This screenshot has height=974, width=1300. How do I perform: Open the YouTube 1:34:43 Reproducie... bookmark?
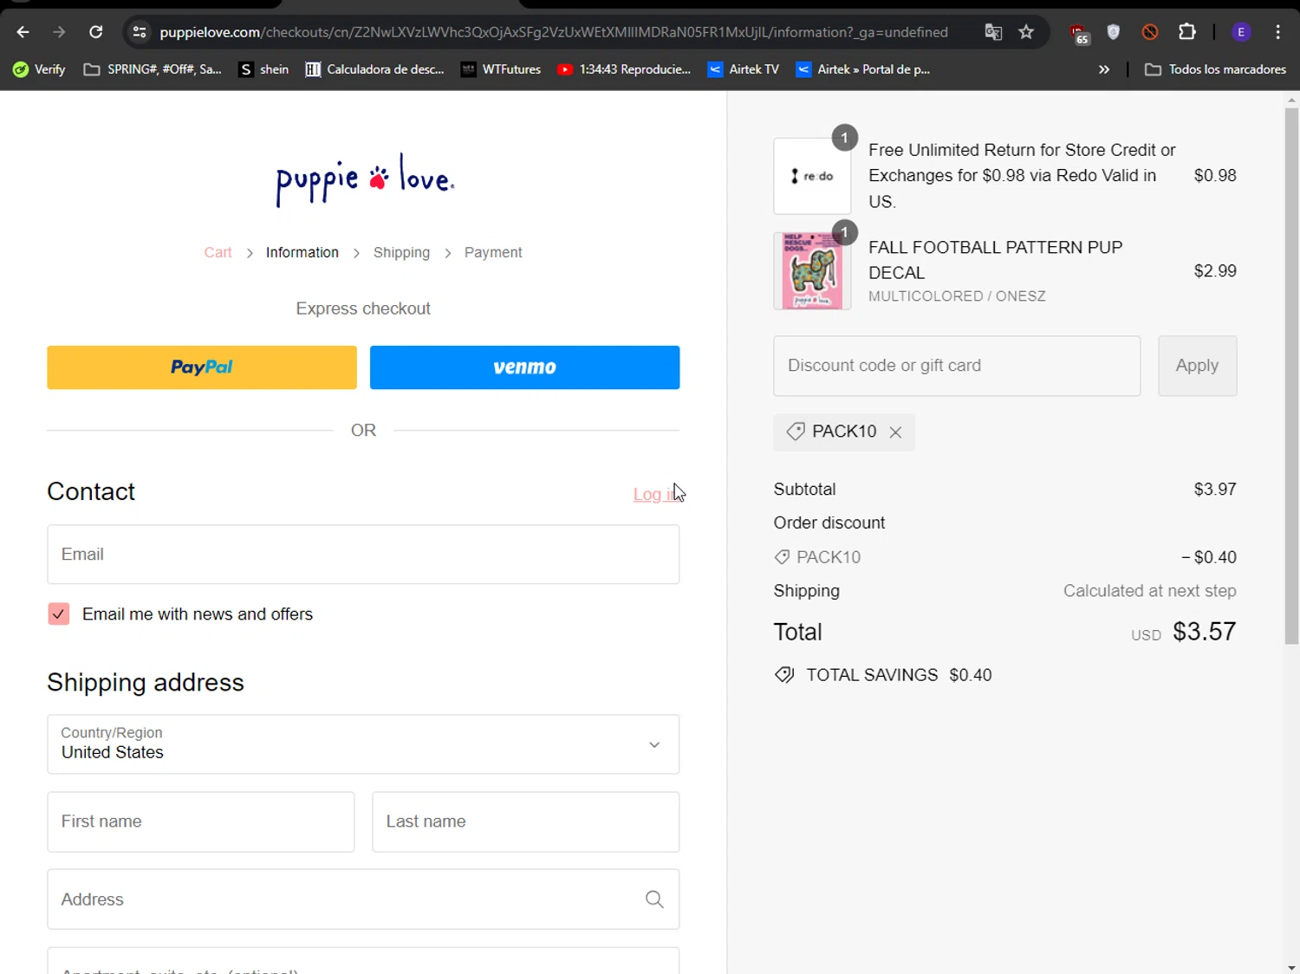624,69
